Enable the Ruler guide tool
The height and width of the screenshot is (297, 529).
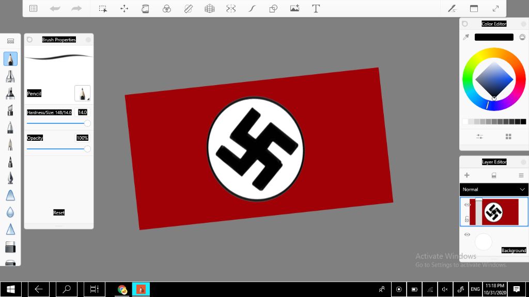click(x=188, y=8)
